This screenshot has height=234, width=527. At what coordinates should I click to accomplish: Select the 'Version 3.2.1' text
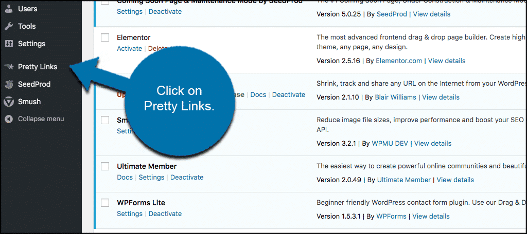pos(337,143)
